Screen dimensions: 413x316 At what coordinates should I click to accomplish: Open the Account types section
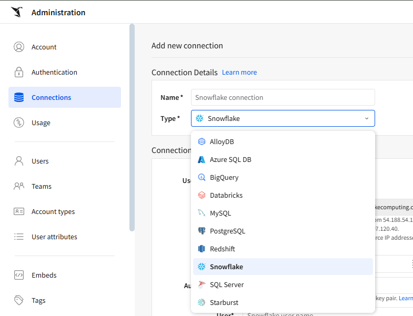click(65, 211)
